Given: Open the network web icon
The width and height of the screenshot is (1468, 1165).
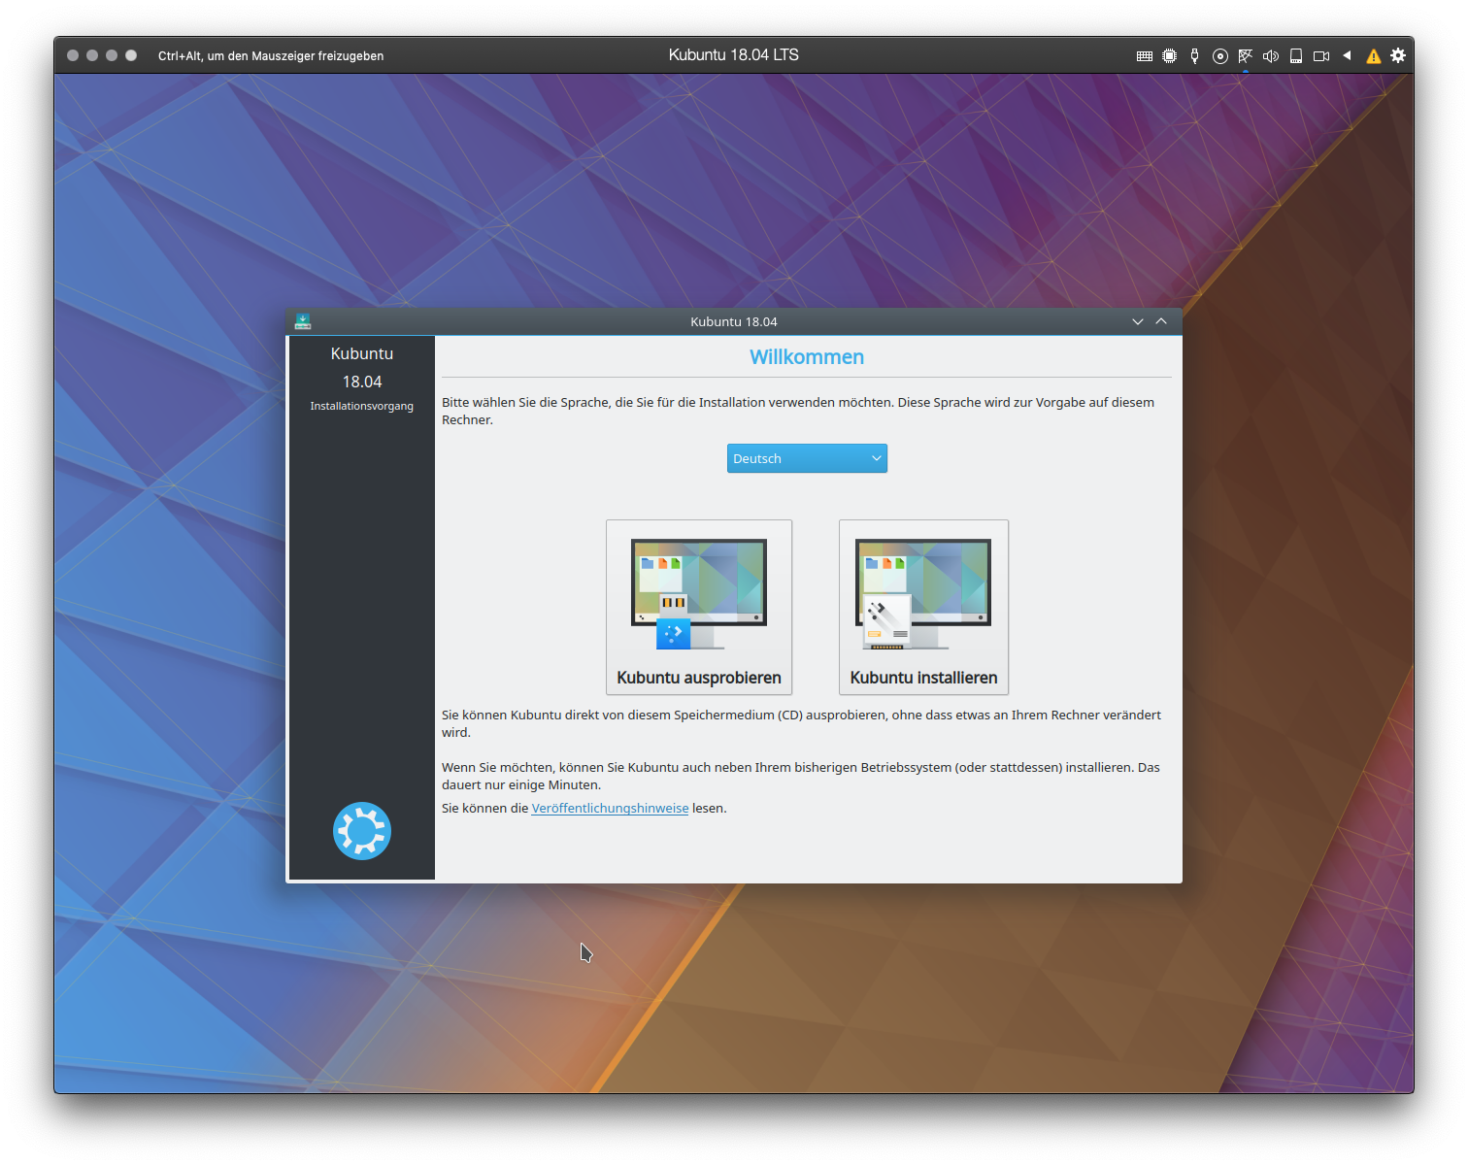Looking at the screenshot, I should coord(1246,56).
